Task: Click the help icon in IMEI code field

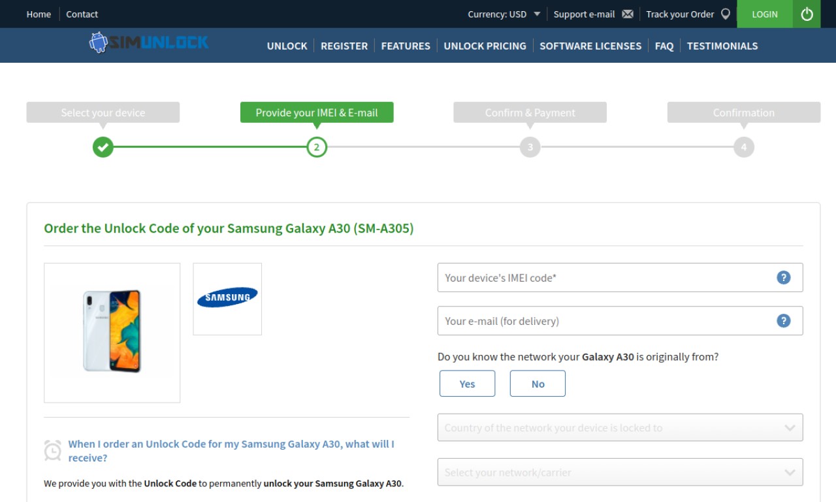Action: (784, 278)
